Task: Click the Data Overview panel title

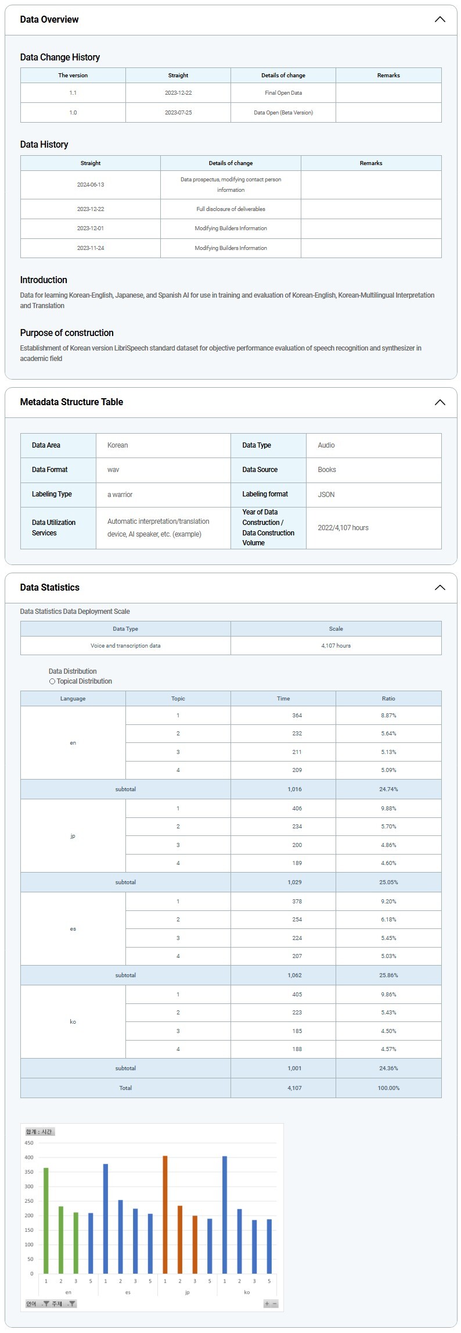Action: tap(49, 19)
